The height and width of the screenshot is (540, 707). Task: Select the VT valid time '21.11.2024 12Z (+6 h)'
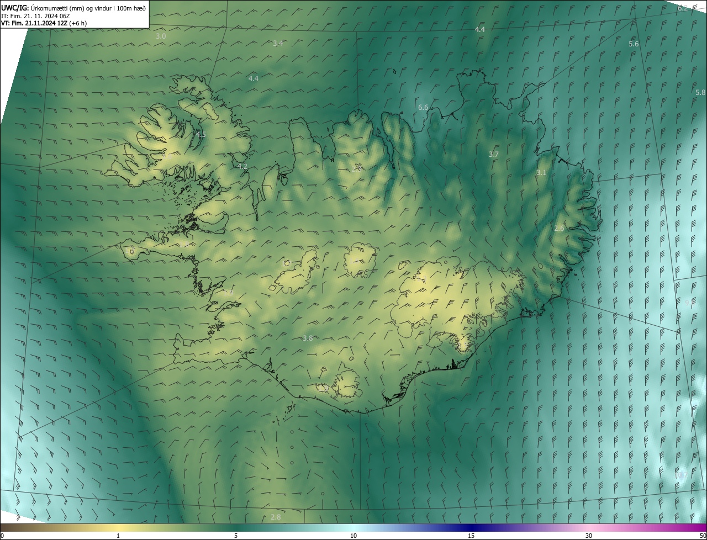pyautogui.click(x=56, y=23)
